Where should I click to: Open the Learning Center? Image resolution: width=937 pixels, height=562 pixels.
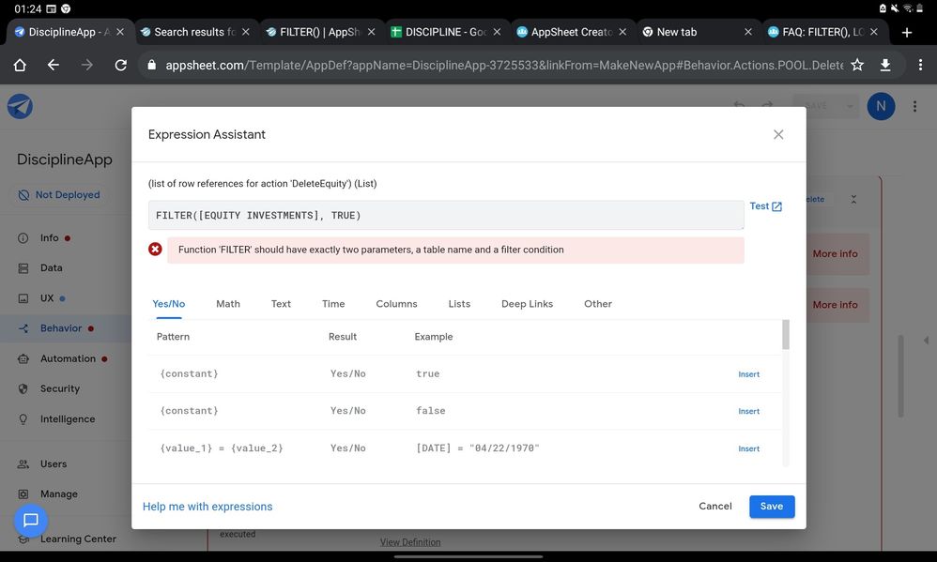pos(78,539)
